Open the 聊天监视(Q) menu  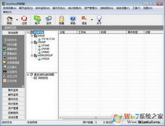pyautogui.click(x=26, y=8)
